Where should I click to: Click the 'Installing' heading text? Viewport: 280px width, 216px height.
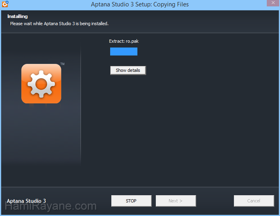[x=18, y=16]
